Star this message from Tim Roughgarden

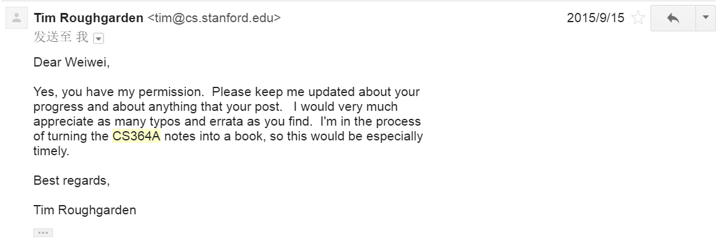tap(638, 18)
